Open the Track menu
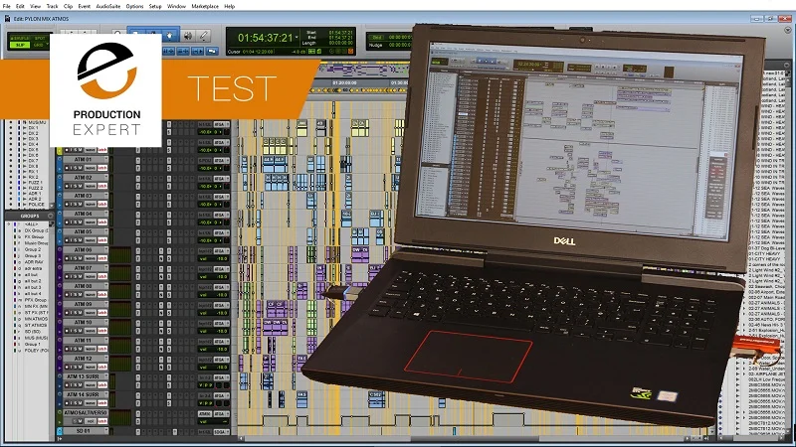The height and width of the screenshot is (447, 796). coord(53,6)
